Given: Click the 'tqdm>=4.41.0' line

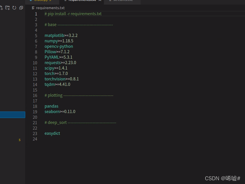Looking at the screenshot, I should [57, 84].
